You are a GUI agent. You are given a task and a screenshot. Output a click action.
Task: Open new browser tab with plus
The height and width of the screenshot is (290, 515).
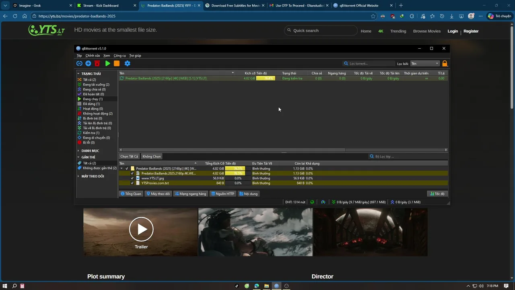click(401, 6)
